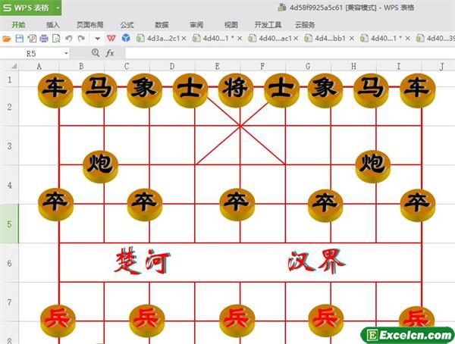Image resolution: width=455 pixels, height=344 pixels.
Task: Click the magnifier zoom icon by formula bar
Action: click(96, 53)
